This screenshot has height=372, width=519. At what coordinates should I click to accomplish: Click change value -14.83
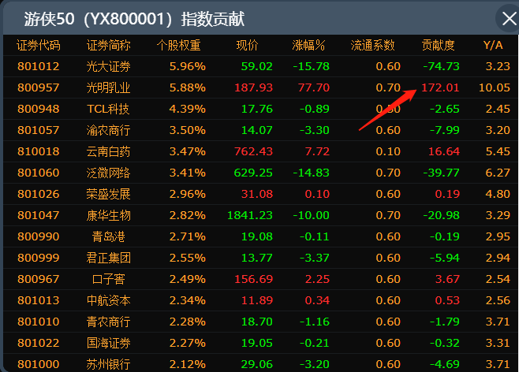pos(311,173)
